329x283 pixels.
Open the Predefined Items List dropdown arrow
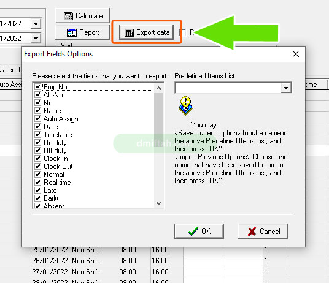point(286,88)
